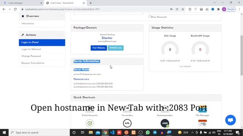
Task: Click the Server Name hostname text
Action: (87, 74)
